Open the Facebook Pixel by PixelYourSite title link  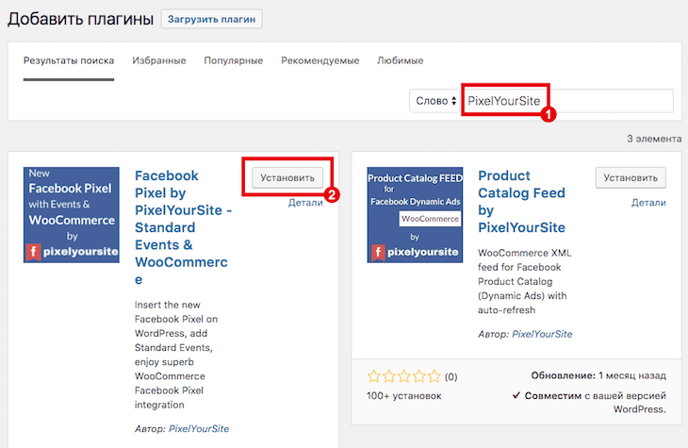184,227
